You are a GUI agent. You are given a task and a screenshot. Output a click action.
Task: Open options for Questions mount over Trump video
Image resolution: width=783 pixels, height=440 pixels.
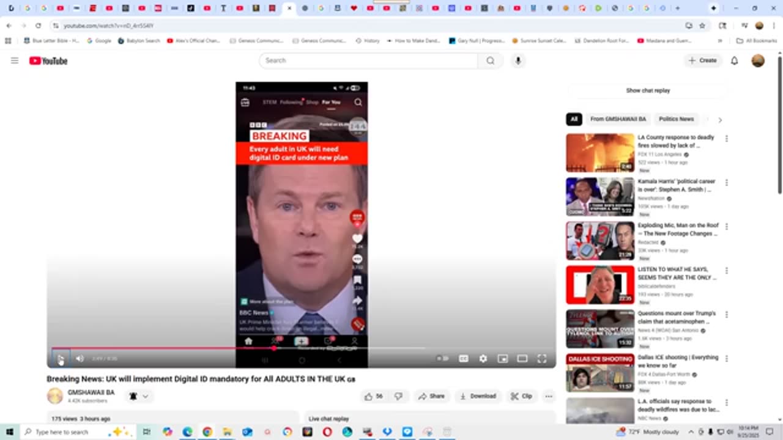pyautogui.click(x=727, y=315)
